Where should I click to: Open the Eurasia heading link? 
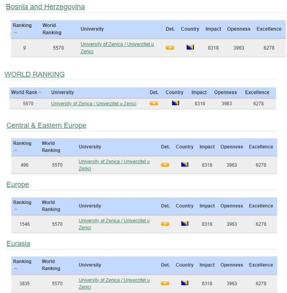(x=18, y=243)
